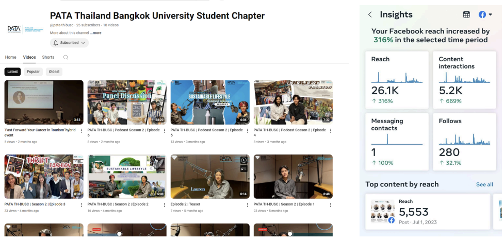Screen dimensions: 504x240
Task: Open the Follows insights card
Action: [464, 142]
